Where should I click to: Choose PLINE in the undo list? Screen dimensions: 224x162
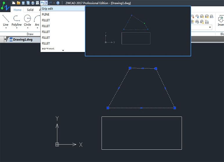63,14
